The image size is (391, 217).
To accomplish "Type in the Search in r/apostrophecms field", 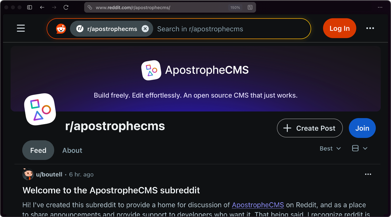I will pos(230,29).
